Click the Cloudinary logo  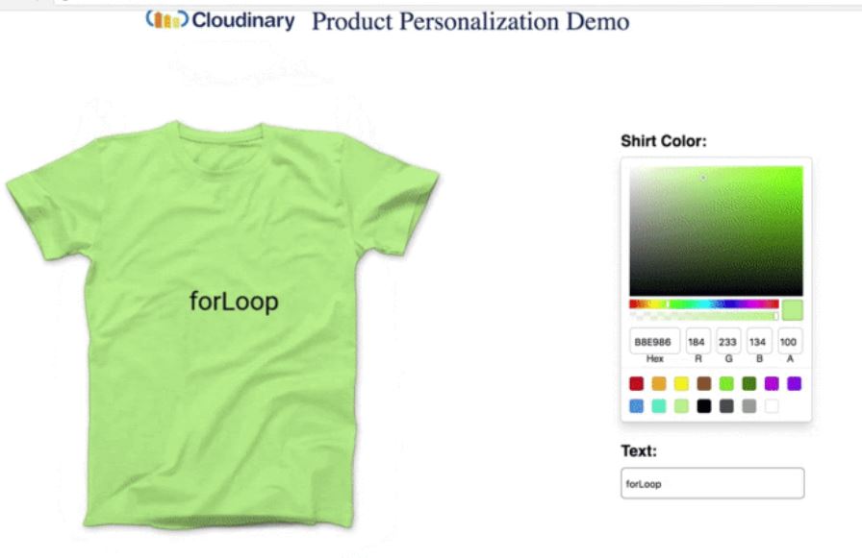click(220, 20)
